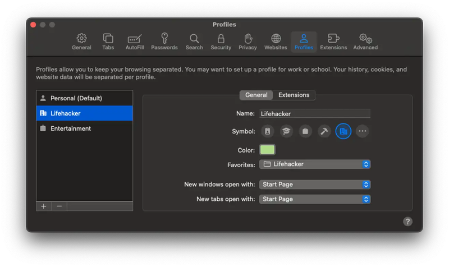Expand the New windows open with dropdown
The width and height of the screenshot is (449, 267).
(315, 185)
